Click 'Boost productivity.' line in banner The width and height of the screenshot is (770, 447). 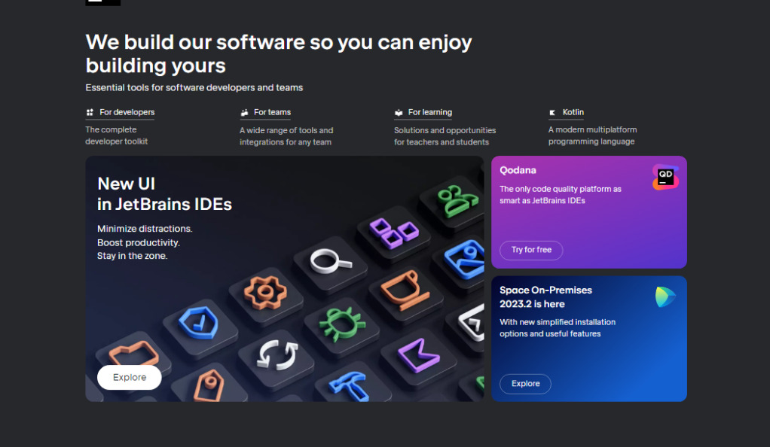coord(139,242)
